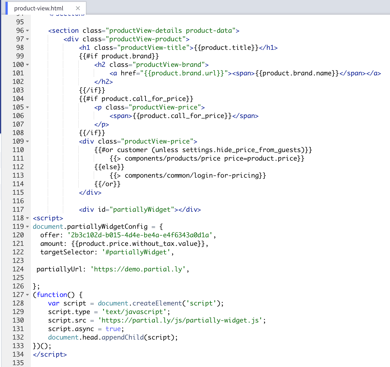Viewport: 390px width, 367px height.
Task: Click the closing </script> tag
Action: (50, 354)
